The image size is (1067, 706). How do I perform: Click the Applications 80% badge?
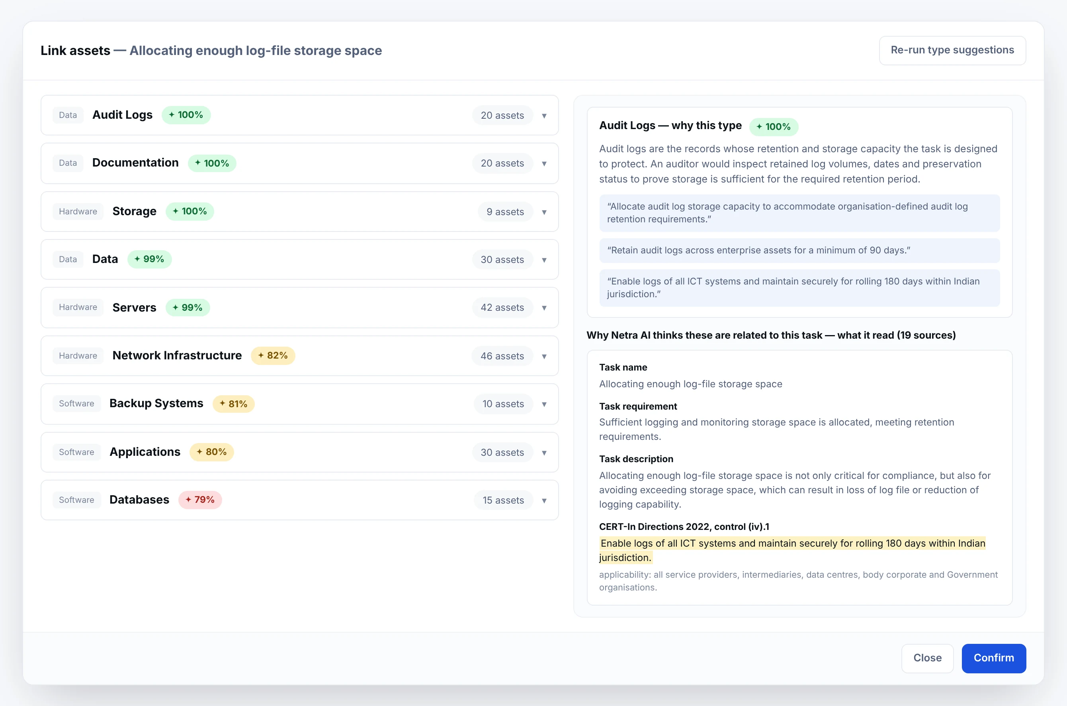click(x=211, y=451)
